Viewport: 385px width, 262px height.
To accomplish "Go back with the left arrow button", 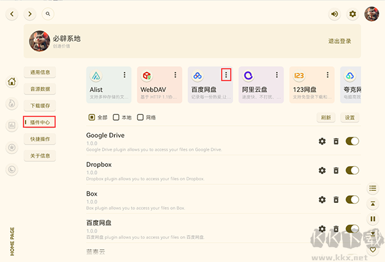I will (12, 14).
